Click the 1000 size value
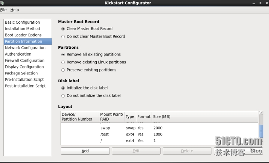The height and width of the screenshot is (163, 269). point(158,134)
